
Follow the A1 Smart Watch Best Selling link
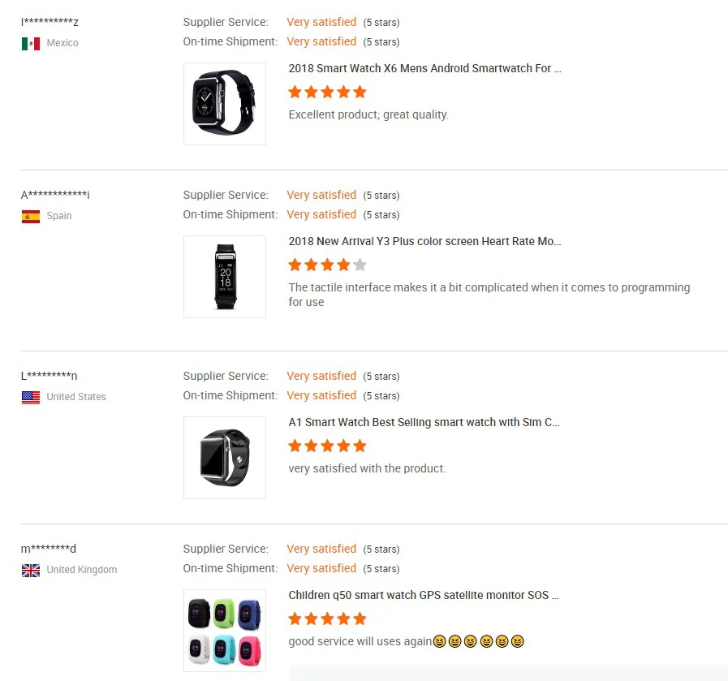[424, 422]
